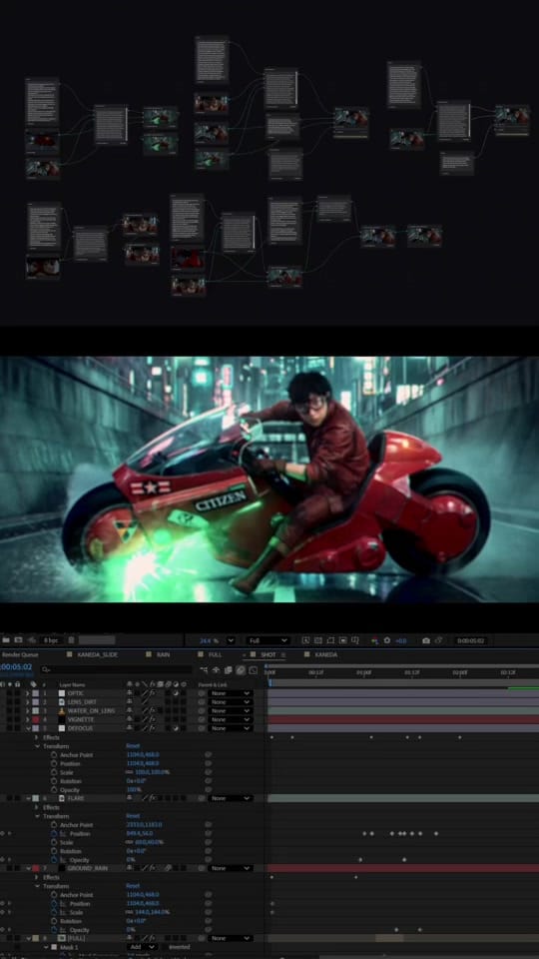Click the Scale stopwatch under DEFOCUS layer

54,772
